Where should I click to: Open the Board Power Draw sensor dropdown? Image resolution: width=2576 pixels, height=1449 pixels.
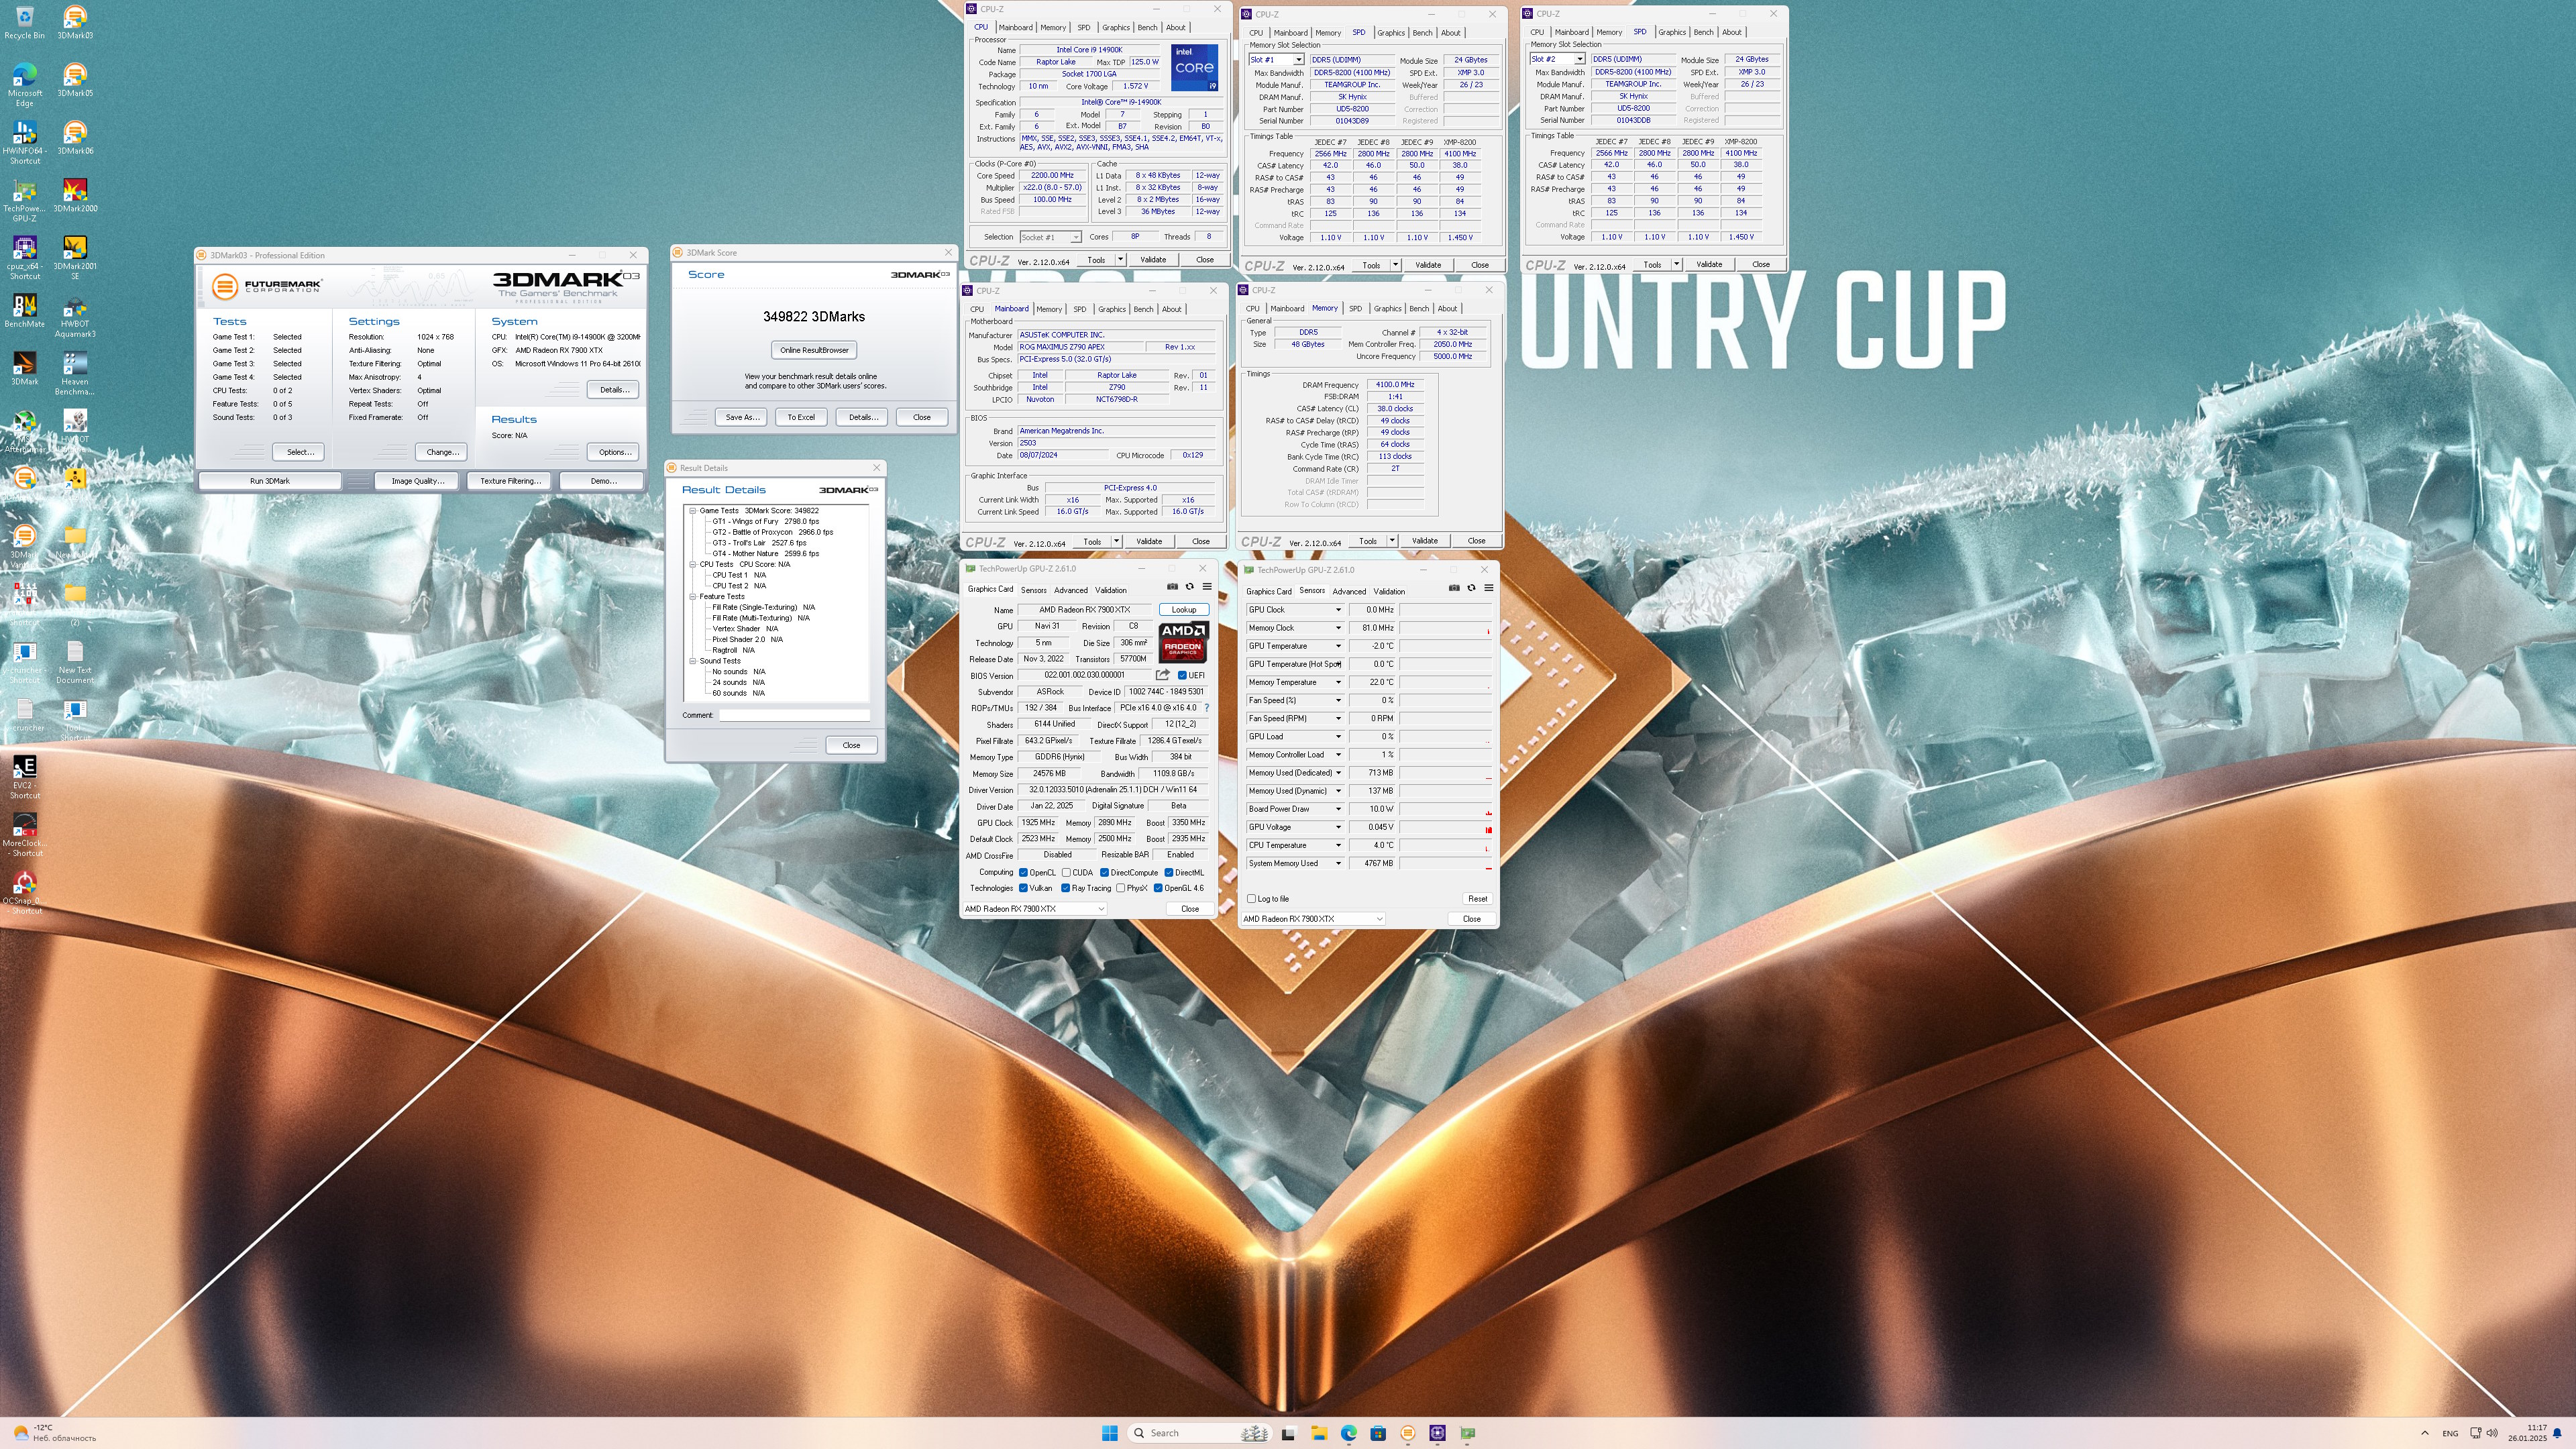1338,809
